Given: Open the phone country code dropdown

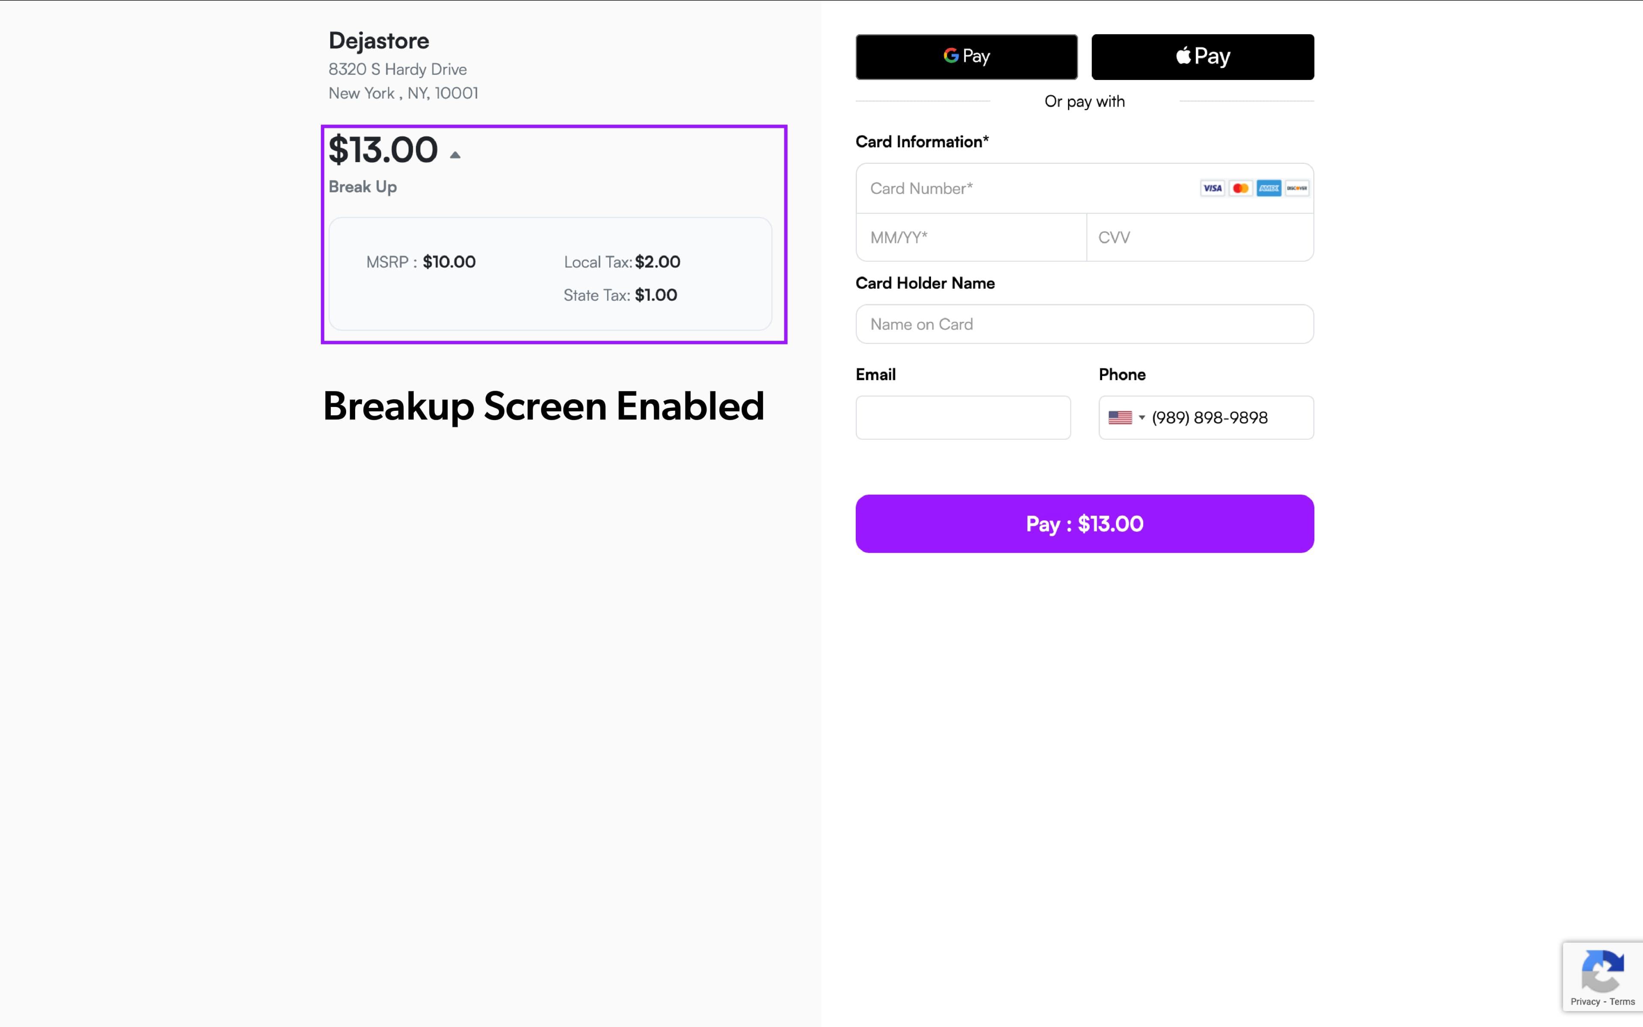Looking at the screenshot, I should click(x=1141, y=418).
